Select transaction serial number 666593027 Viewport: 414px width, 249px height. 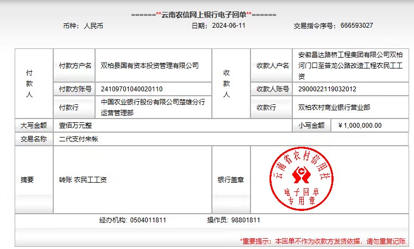point(357,26)
